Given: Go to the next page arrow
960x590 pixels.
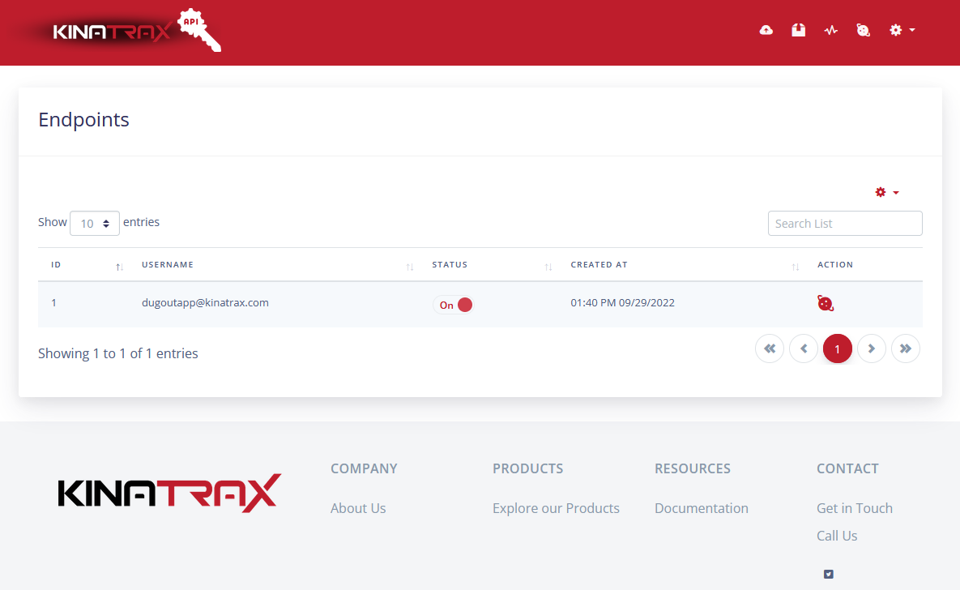Looking at the screenshot, I should tap(872, 348).
